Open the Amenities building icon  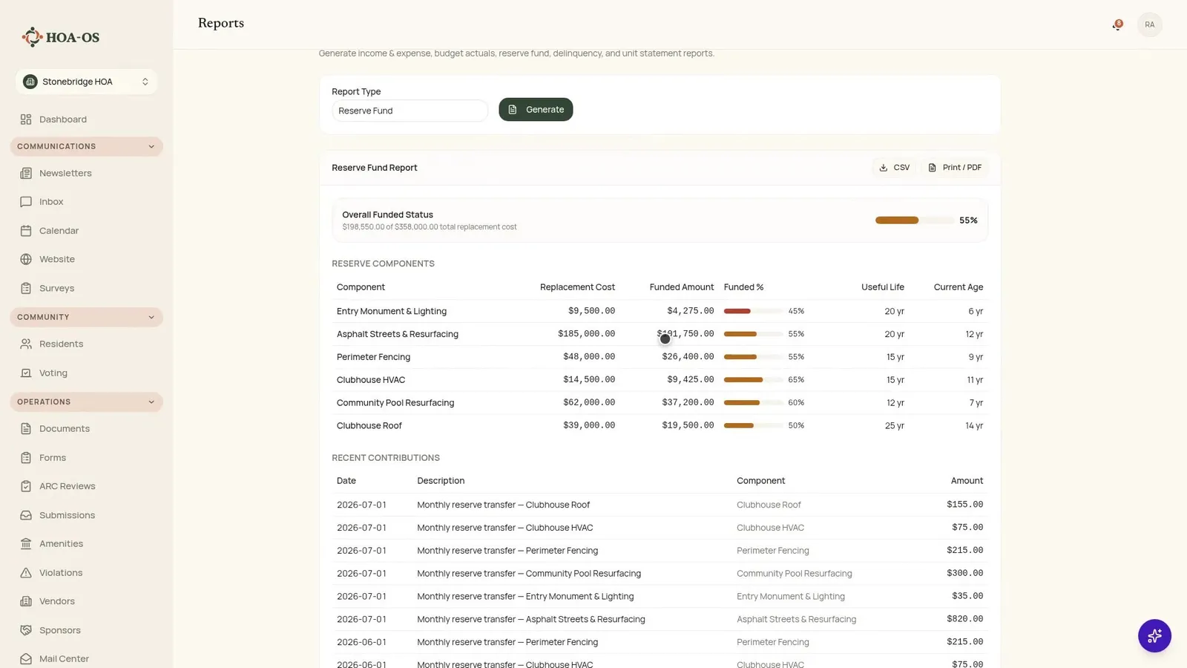tap(26, 543)
